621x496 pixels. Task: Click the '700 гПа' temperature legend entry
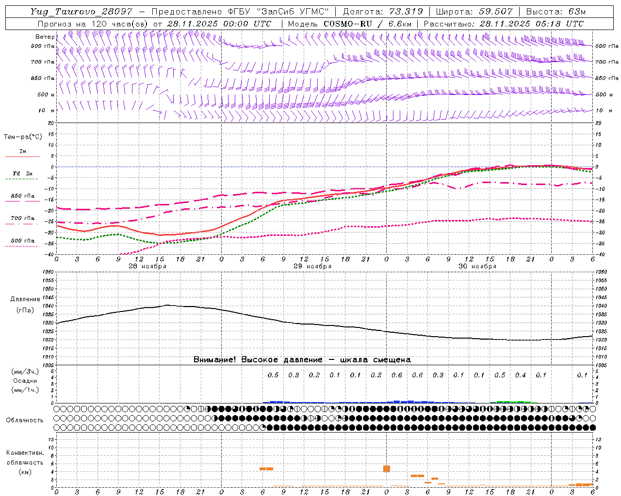[x=22, y=218]
